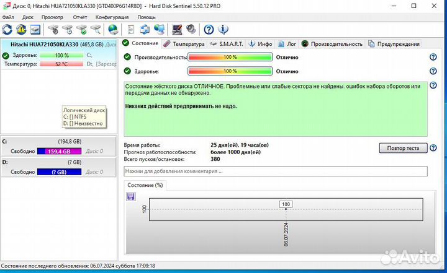Viewport: 447px width, 273px height.
Task: Switch to the Состояние tab
Action: (x=140, y=43)
